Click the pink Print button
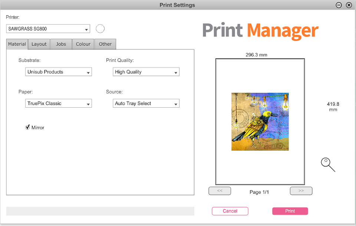Screen dimensions: 356x226 pos(290,211)
